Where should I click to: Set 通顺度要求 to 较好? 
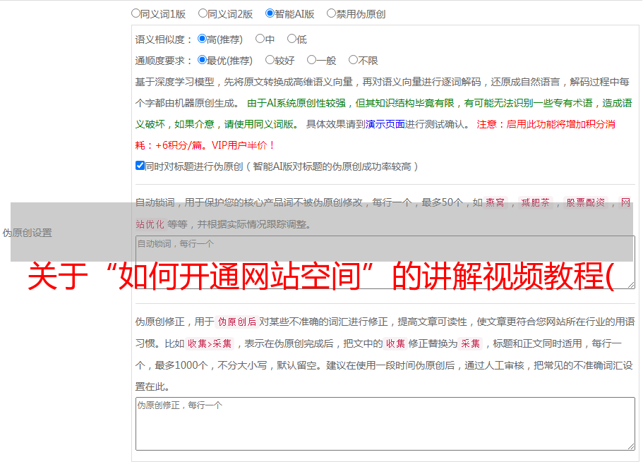click(x=270, y=60)
